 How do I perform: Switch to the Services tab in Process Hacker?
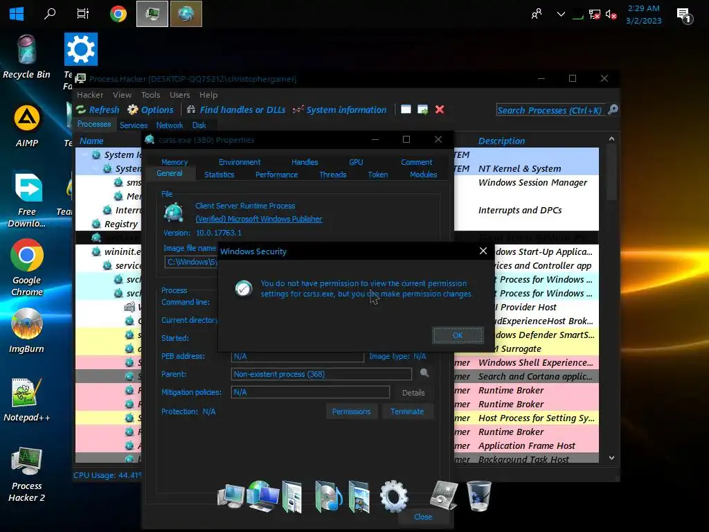point(134,125)
